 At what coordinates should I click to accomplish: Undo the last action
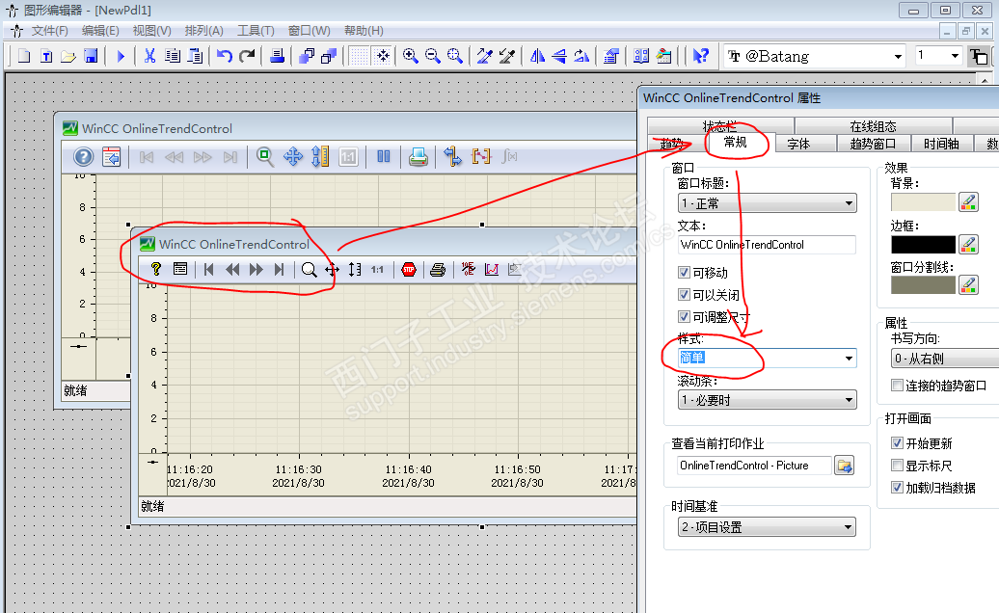[x=225, y=56]
